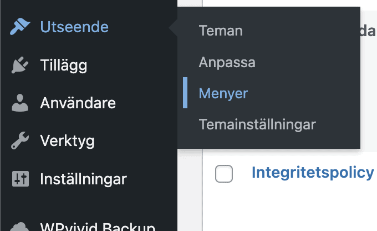
Task: Open the Inställningar menu label
Action: [x=83, y=179]
